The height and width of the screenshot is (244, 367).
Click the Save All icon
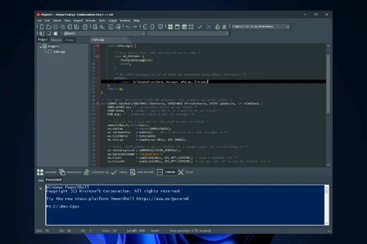62,27
